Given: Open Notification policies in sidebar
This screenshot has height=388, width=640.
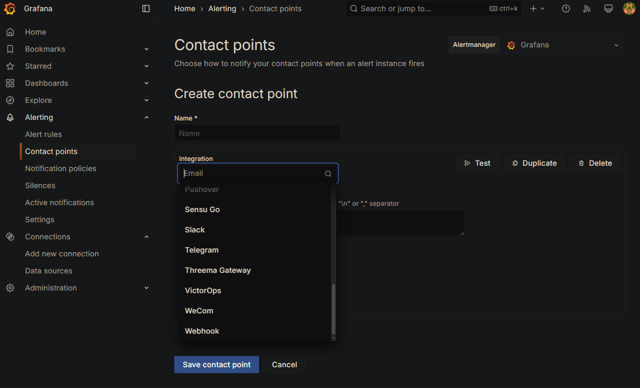Looking at the screenshot, I should [x=61, y=168].
